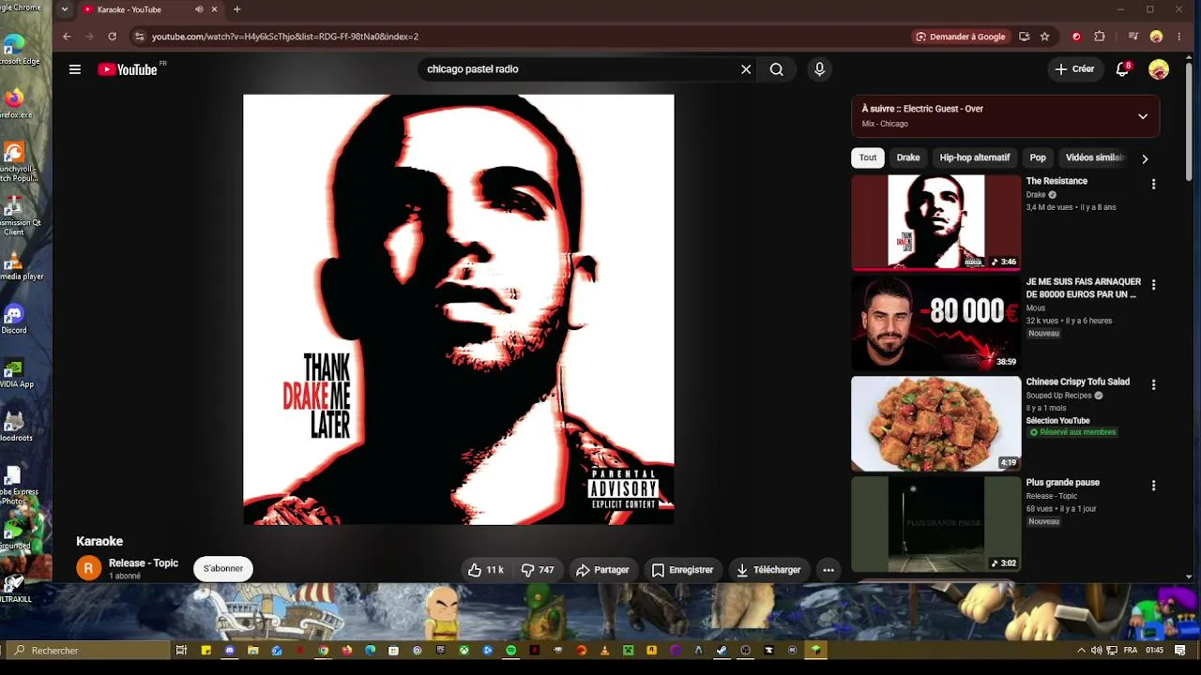Screen dimensions: 1201x675
Task: Open the Windows notification center
Action: (1179, 651)
